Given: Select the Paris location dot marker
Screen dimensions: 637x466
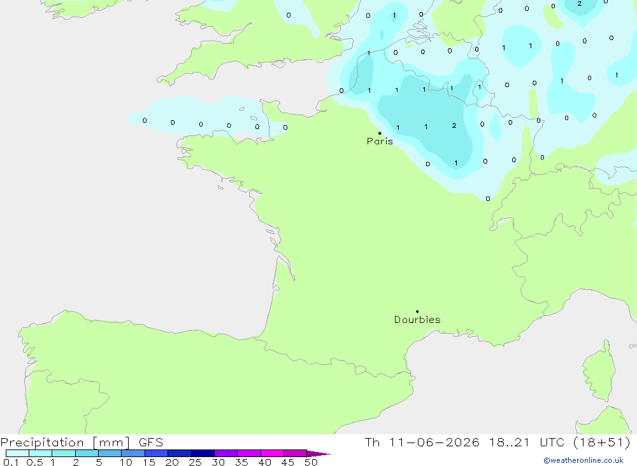Looking at the screenshot, I should (380, 133).
